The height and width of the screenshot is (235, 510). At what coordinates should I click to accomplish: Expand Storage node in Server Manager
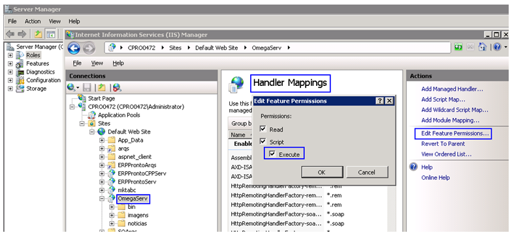click(10, 89)
